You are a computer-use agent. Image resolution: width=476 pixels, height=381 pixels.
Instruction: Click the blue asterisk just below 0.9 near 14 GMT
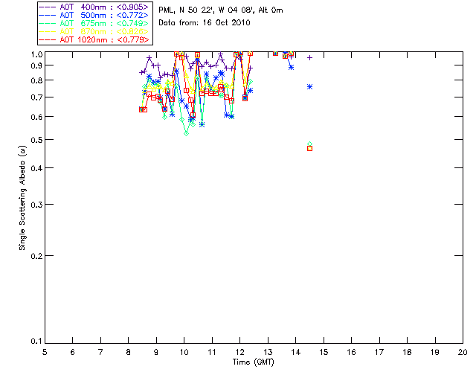coord(292,67)
